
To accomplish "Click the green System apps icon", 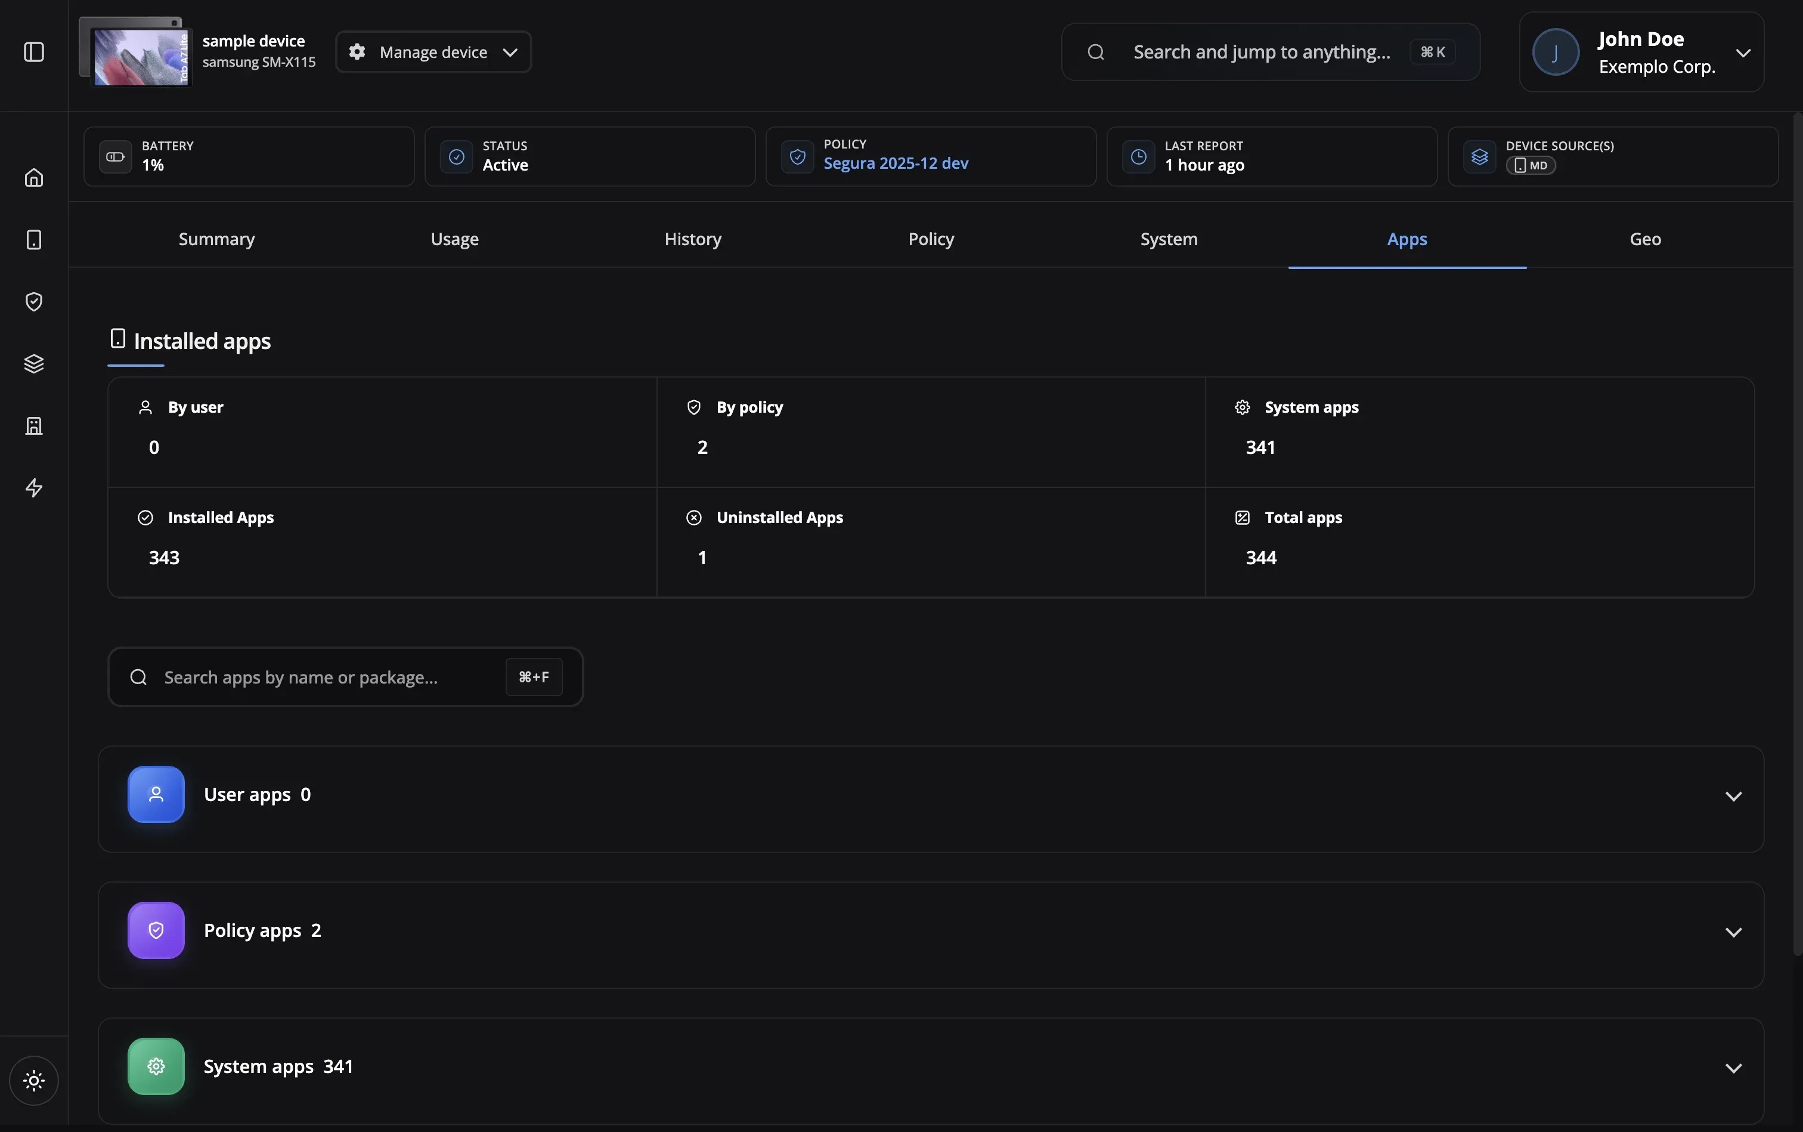I will 156,1066.
